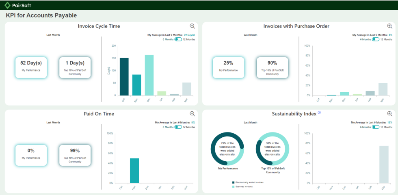Zoom into the Invoice Cycle Time chart
Screen dimensions: 398x195
(x=192, y=26)
